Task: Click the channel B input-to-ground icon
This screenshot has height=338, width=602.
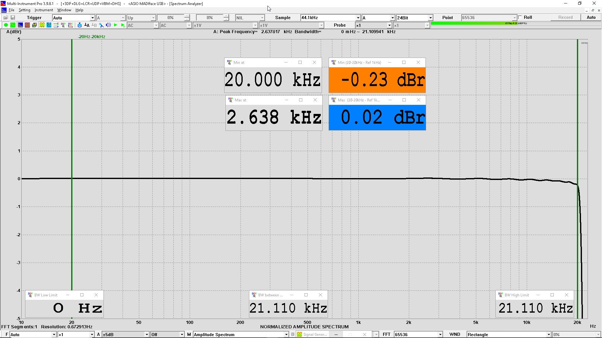Action: 94,25
